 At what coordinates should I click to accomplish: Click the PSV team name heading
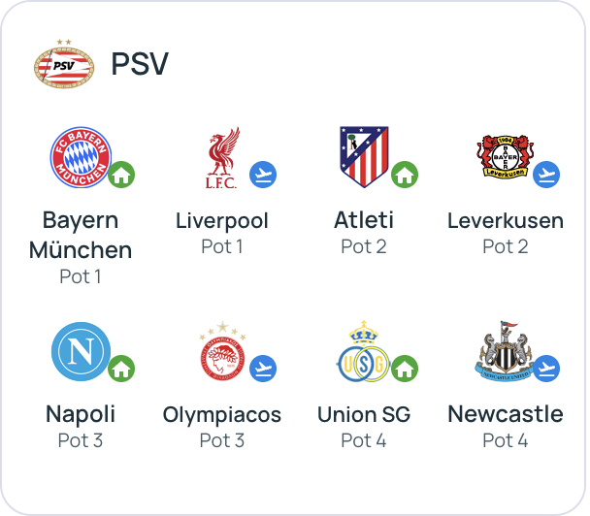[x=140, y=64]
